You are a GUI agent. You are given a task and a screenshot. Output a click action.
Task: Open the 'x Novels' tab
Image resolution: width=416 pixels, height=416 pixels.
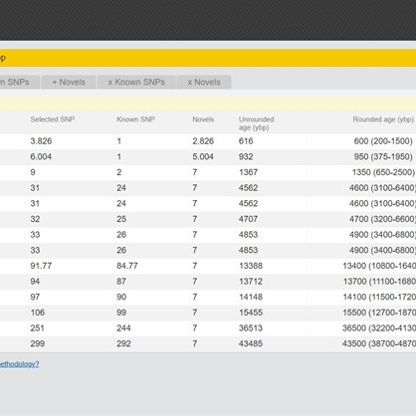tap(204, 83)
